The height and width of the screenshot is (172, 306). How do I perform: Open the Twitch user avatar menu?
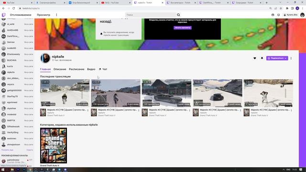302,15
